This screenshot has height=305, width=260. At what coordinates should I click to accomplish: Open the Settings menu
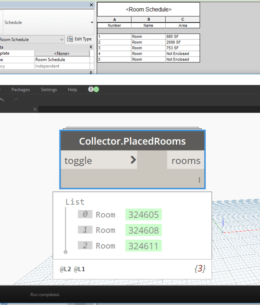click(49, 90)
